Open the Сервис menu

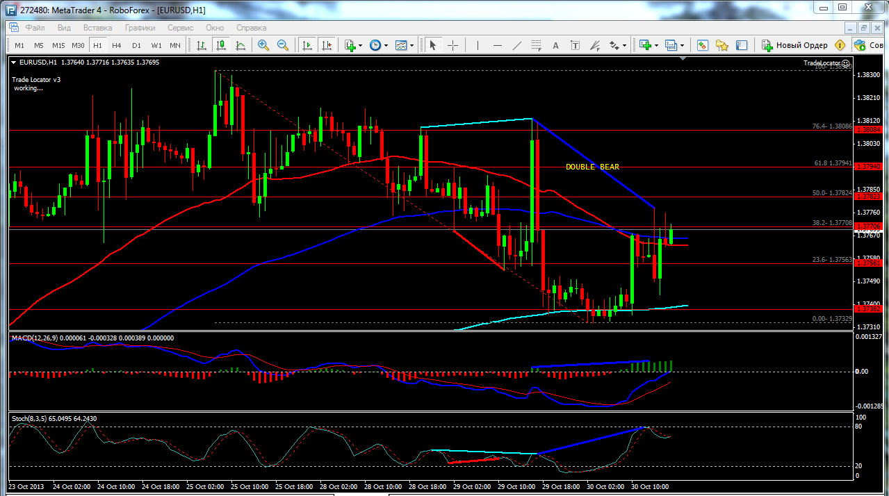(x=181, y=28)
